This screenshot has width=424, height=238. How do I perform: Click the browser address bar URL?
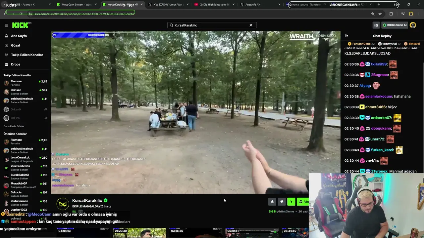84,14
